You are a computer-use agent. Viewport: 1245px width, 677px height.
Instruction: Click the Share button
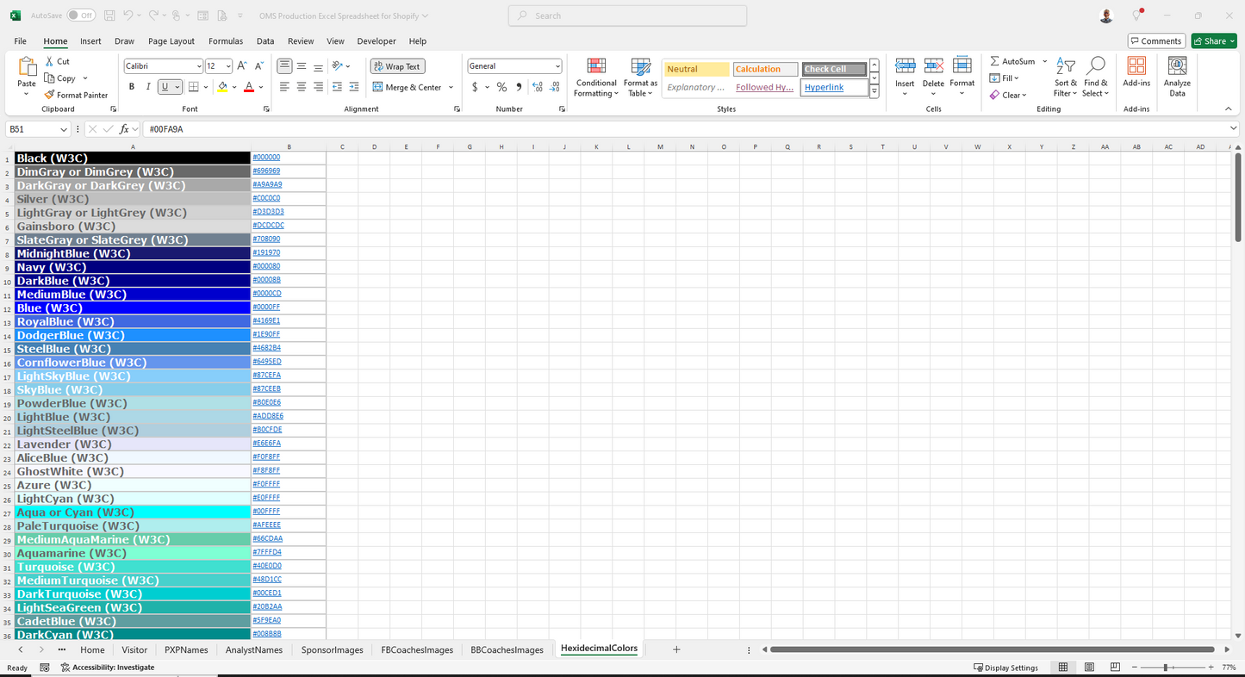[x=1212, y=40]
